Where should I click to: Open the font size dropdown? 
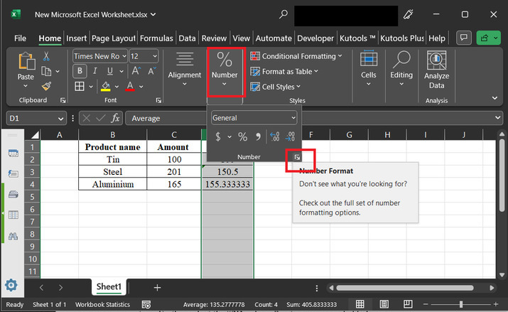pyautogui.click(x=153, y=56)
